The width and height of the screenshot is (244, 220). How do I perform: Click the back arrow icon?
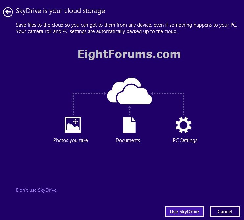coord(8,12)
